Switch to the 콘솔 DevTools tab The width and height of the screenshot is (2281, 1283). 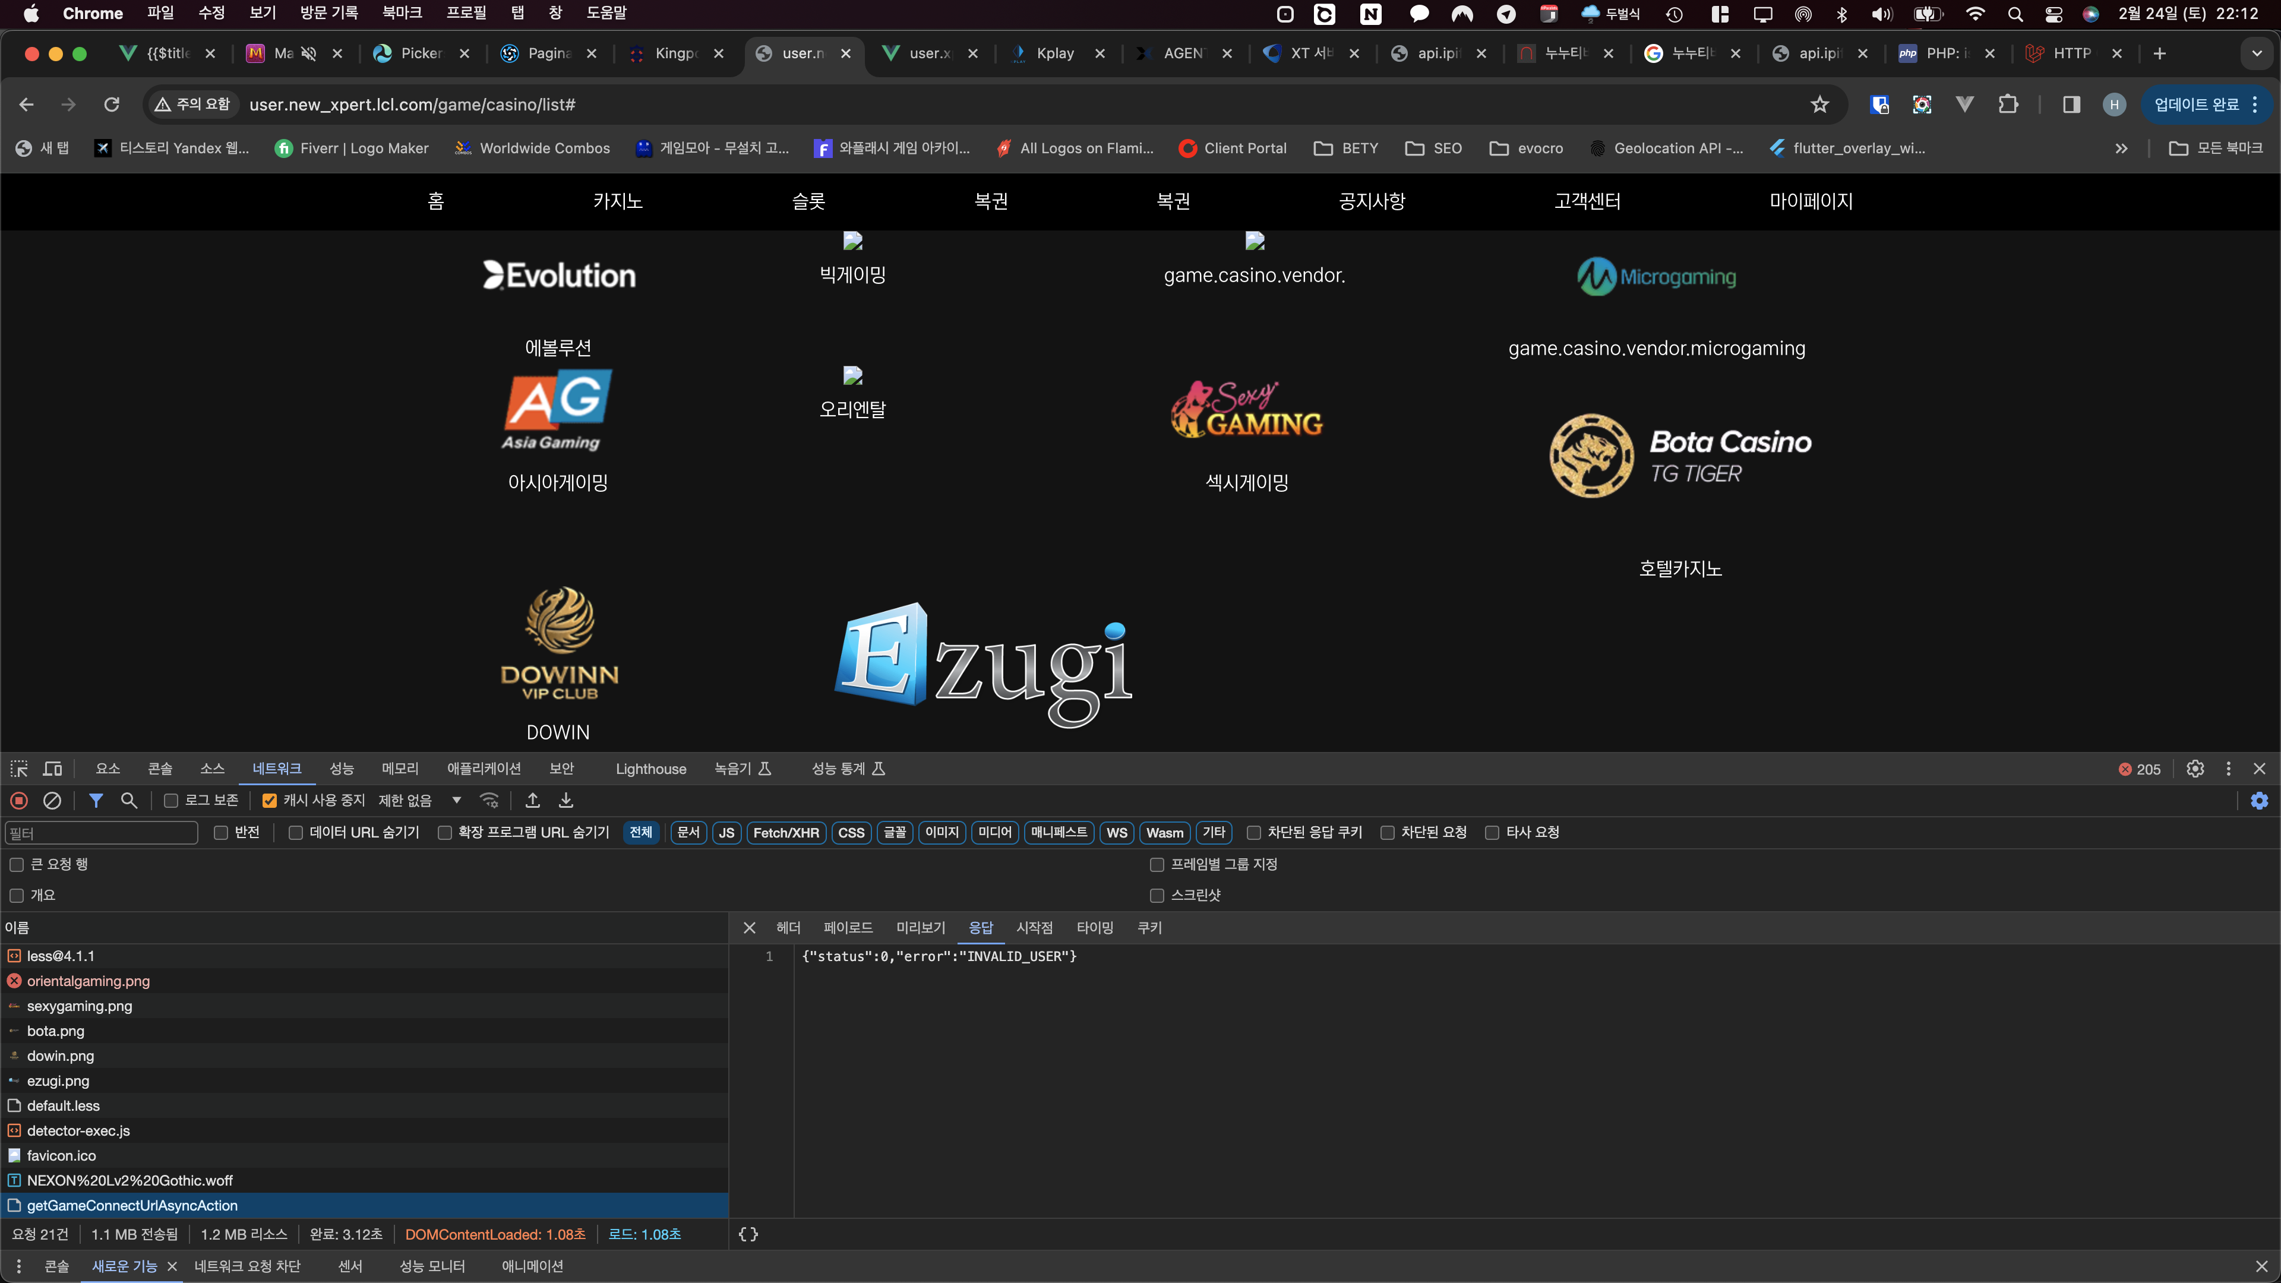[x=160, y=769]
